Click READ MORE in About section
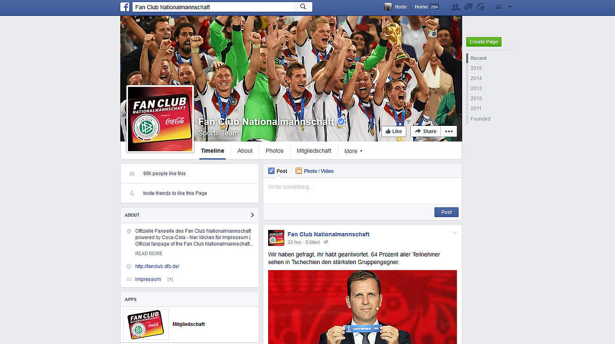This screenshot has height=344, width=615. pyautogui.click(x=149, y=253)
